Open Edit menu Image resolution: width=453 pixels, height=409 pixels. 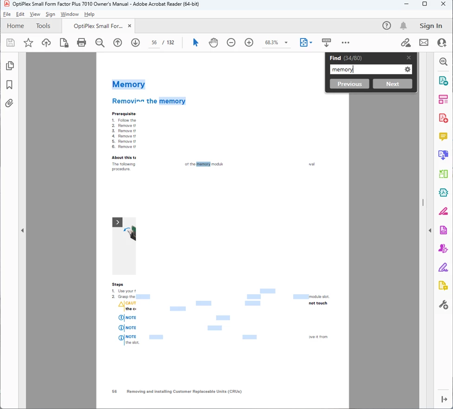(20, 14)
